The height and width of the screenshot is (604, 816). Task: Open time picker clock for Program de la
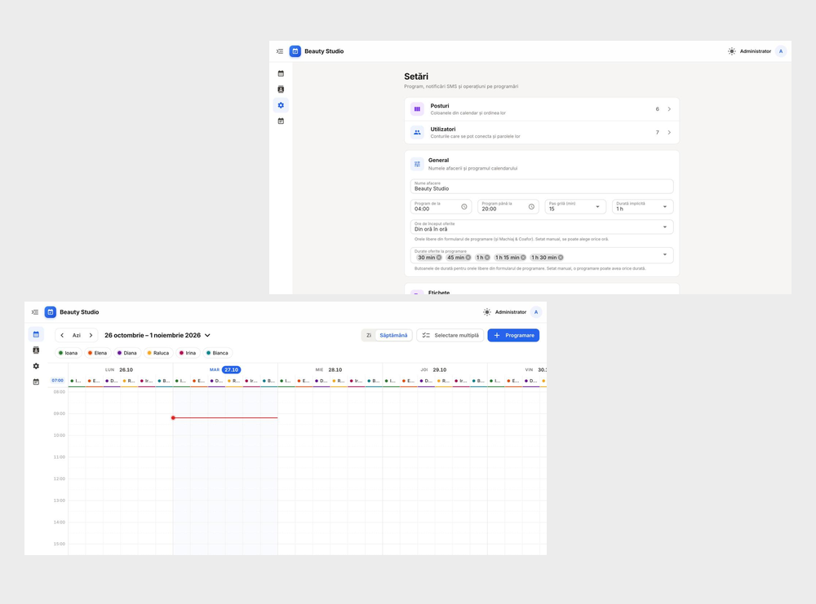point(464,207)
